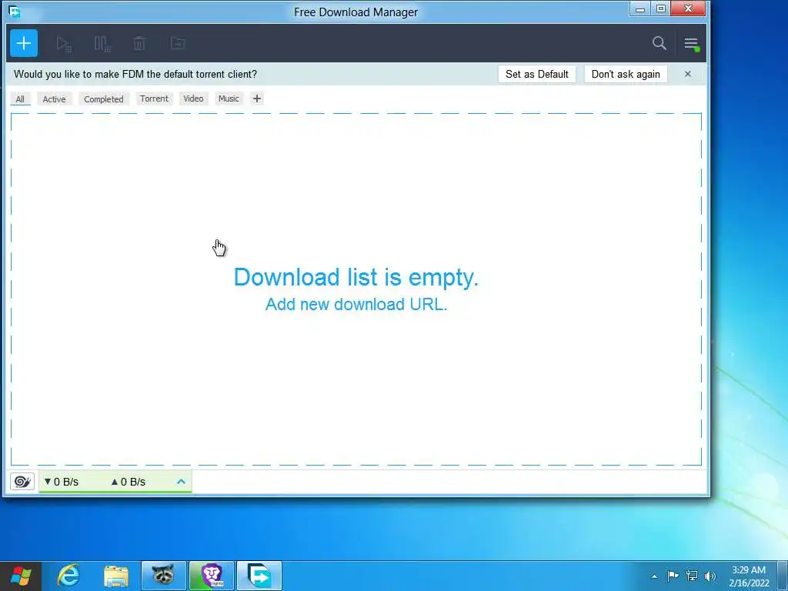Click FDM app icon in title bar
788x591 pixels.
[x=15, y=12]
